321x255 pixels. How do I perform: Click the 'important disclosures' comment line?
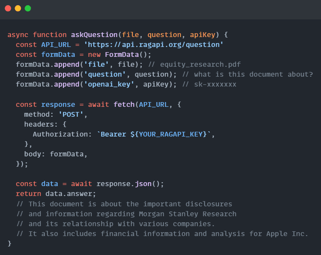(x=124, y=204)
